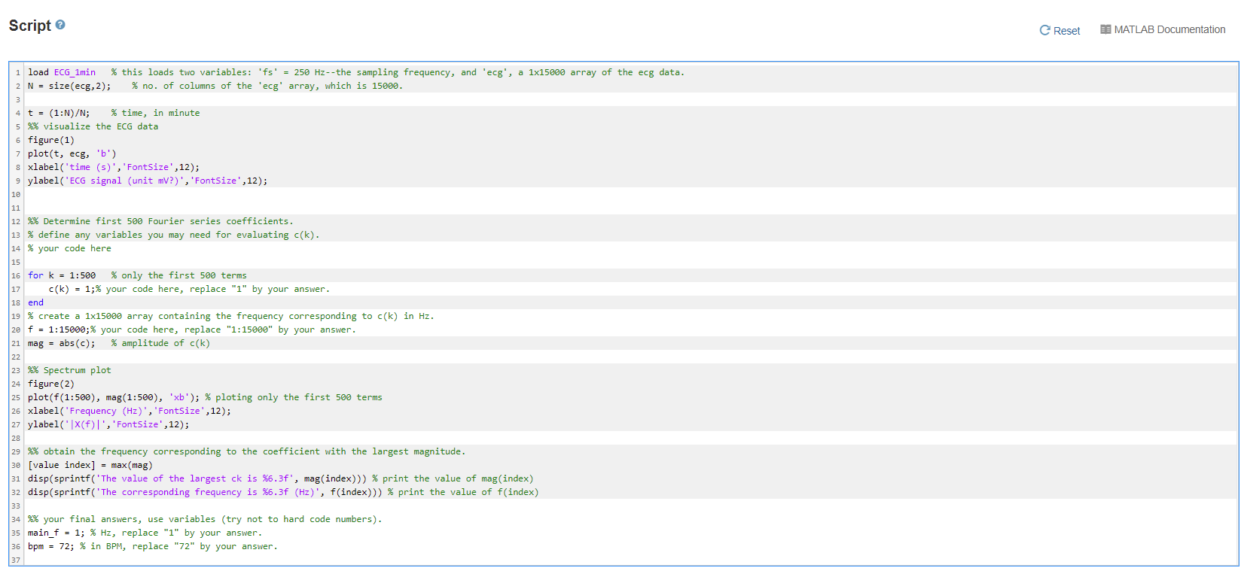
Task: Put cursor in "plot(t, ecg, 'b')"
Action: [x=72, y=153]
